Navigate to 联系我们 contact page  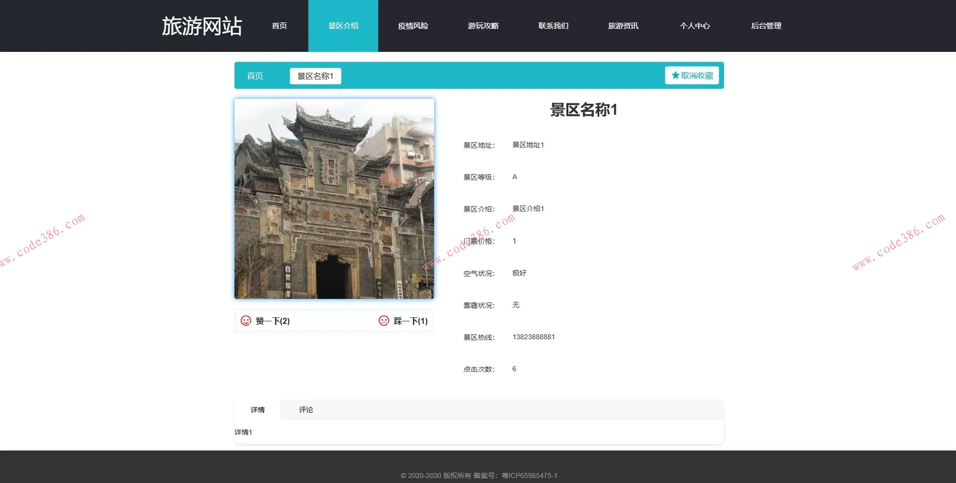tap(554, 25)
